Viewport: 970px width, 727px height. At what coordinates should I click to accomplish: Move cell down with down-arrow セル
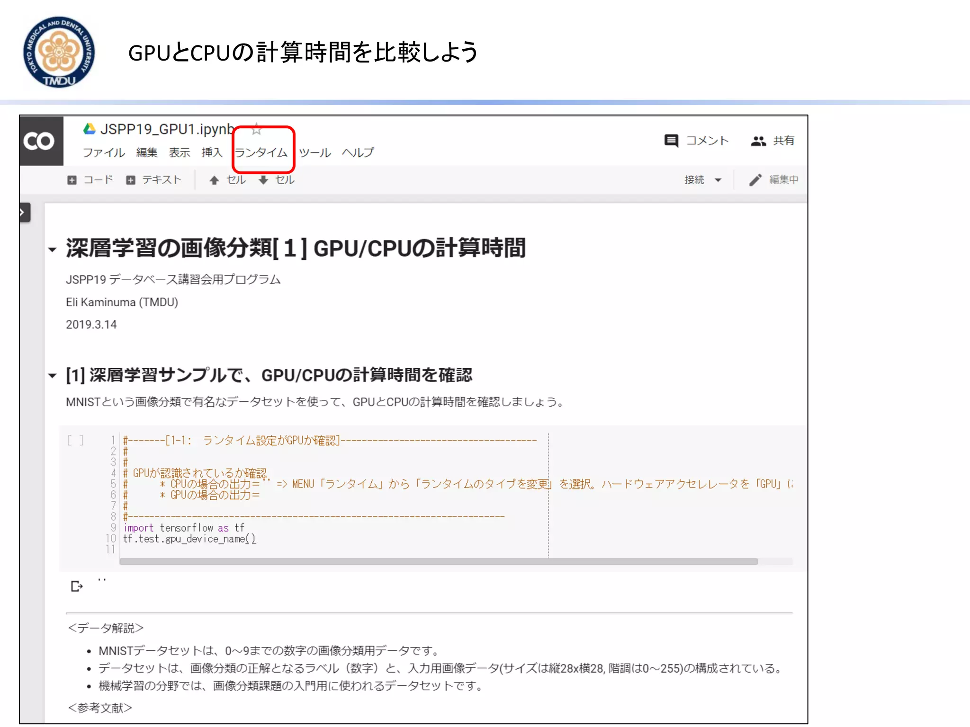point(277,180)
